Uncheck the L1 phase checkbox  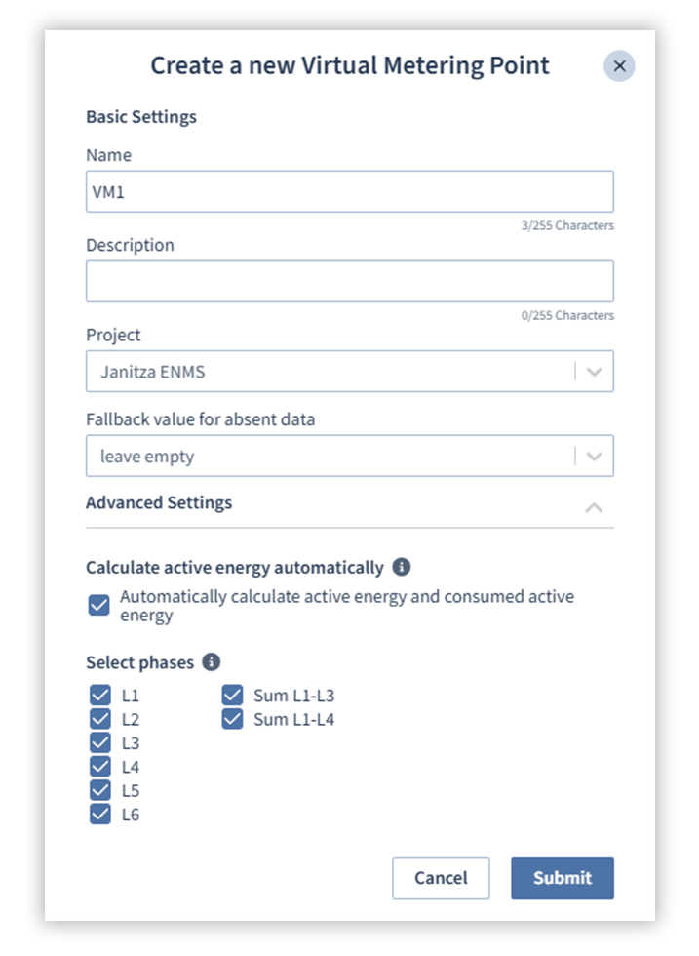tap(100, 696)
